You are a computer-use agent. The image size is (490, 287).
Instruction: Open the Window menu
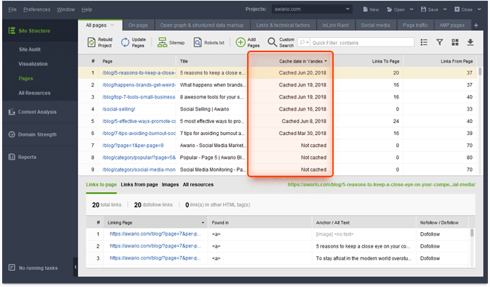click(x=65, y=9)
